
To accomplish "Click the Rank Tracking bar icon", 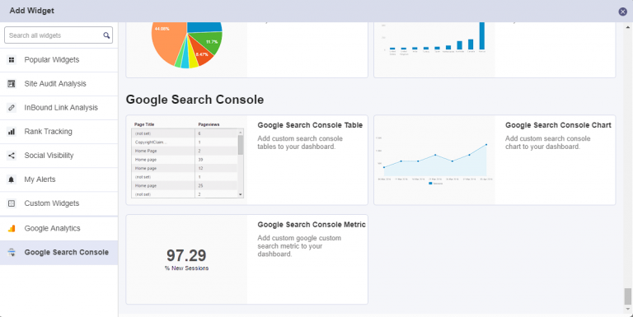I will click(x=12, y=132).
